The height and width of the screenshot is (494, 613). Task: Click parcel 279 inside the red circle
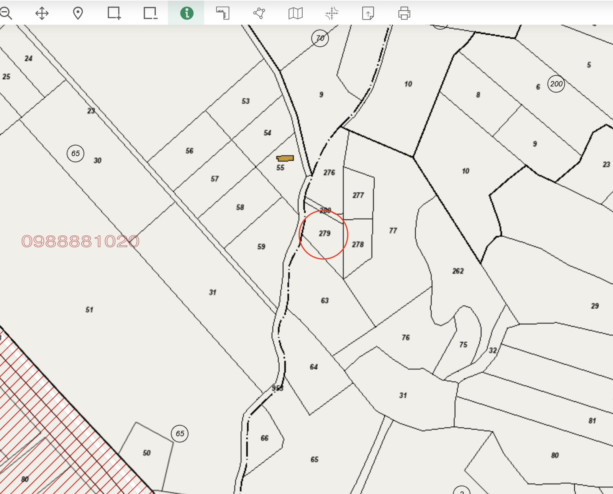[324, 234]
